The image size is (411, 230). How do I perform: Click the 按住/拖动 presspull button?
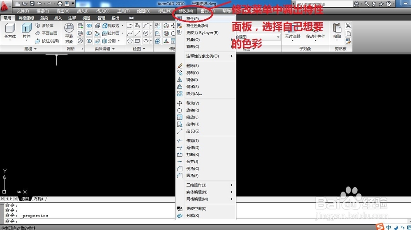[47, 41]
